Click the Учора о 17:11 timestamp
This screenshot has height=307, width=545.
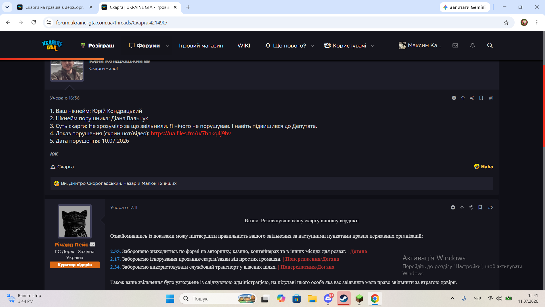(124, 207)
